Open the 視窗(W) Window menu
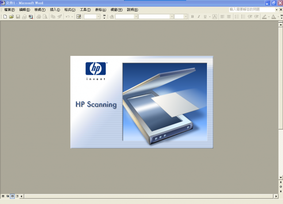This screenshot has width=283, height=204. click(116, 10)
